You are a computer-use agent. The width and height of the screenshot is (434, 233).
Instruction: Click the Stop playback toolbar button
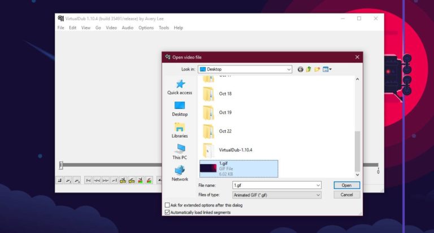tap(59, 181)
